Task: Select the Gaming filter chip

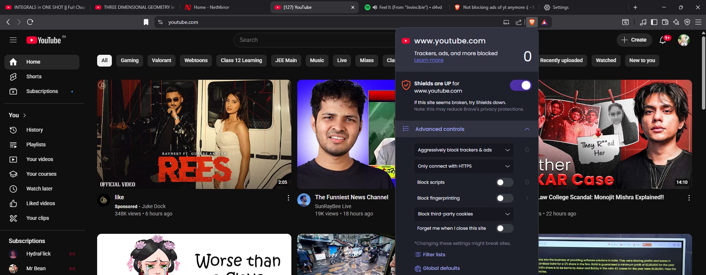Action: 130,60
